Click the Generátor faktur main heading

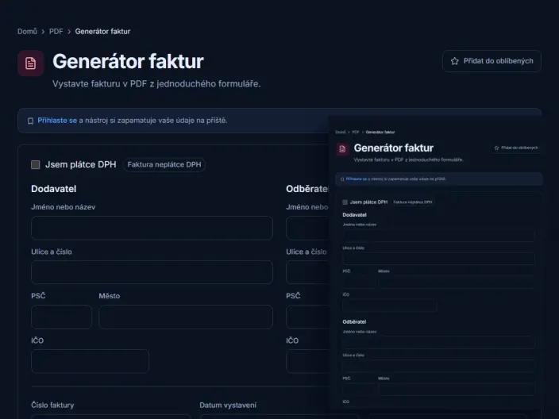pyautogui.click(x=128, y=61)
